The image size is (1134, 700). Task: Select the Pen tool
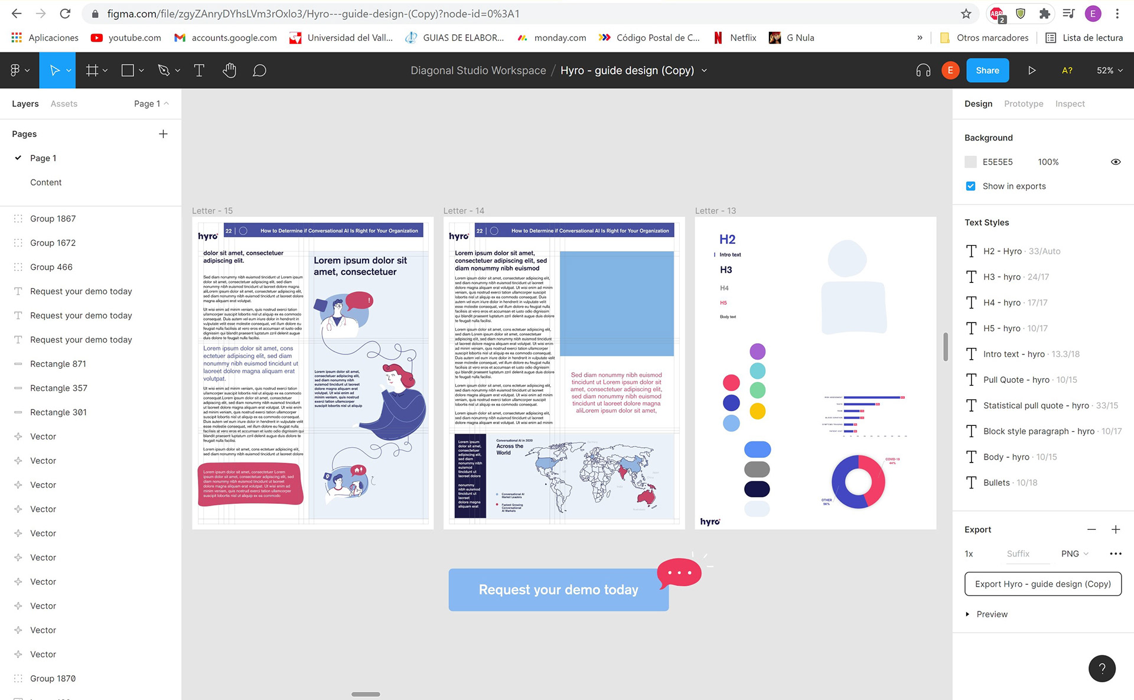[164, 70]
